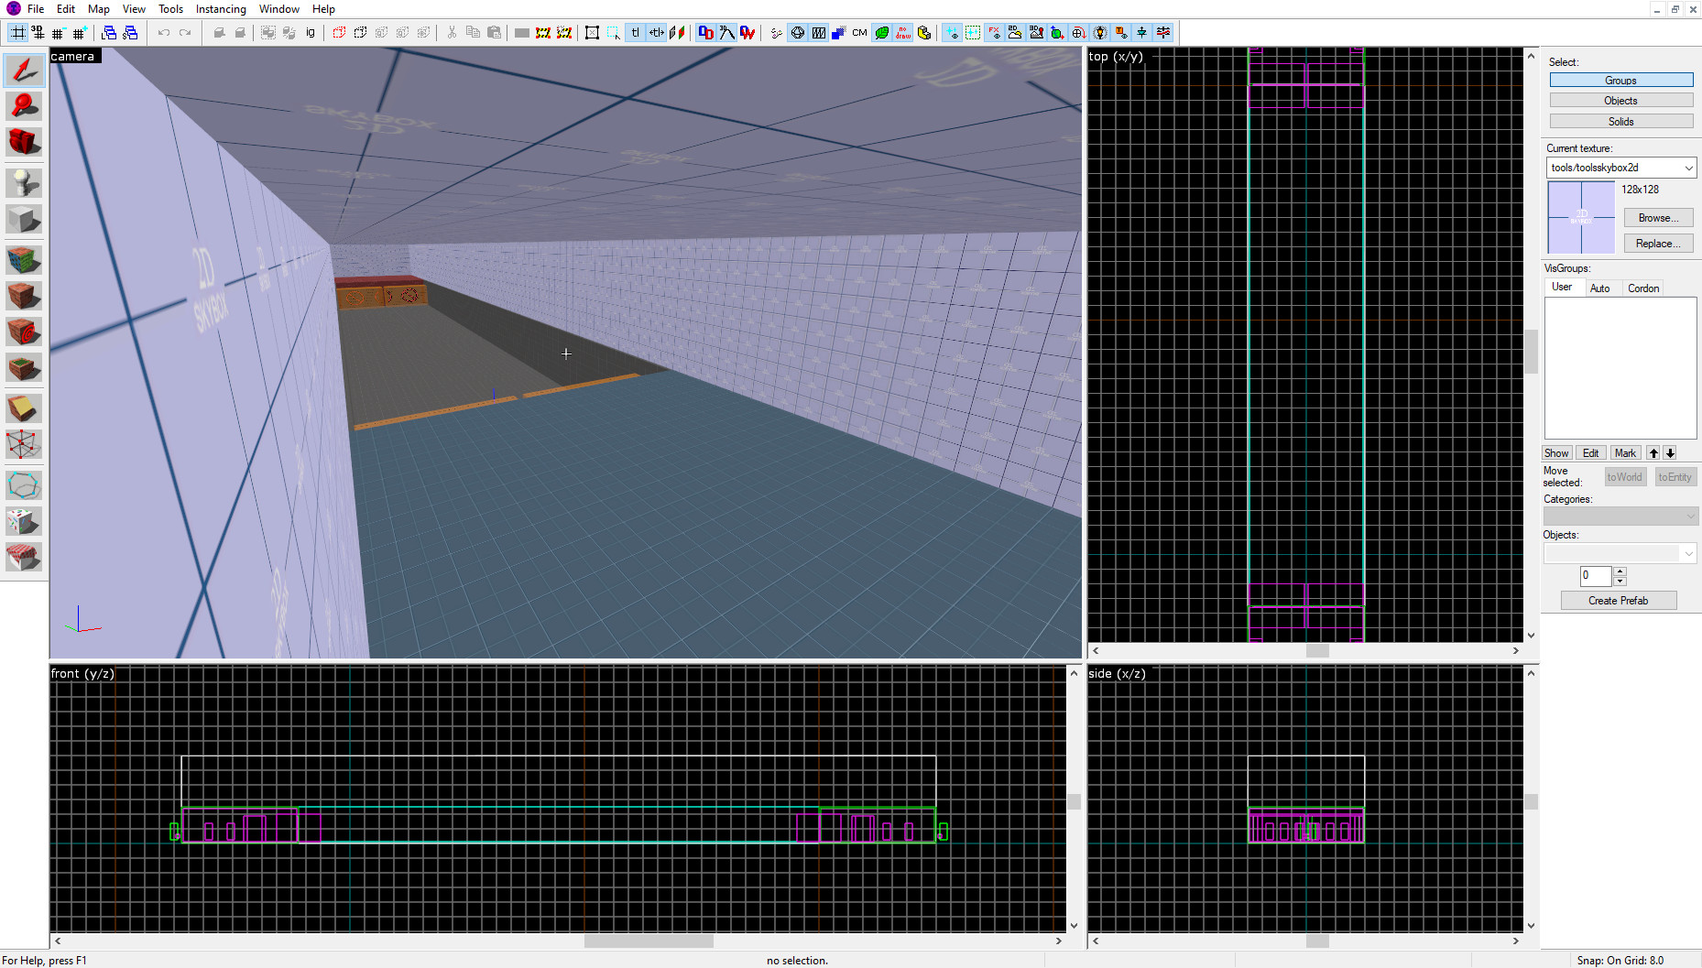The image size is (1702, 968).
Task: Open the Instancing menu
Action: (221, 9)
